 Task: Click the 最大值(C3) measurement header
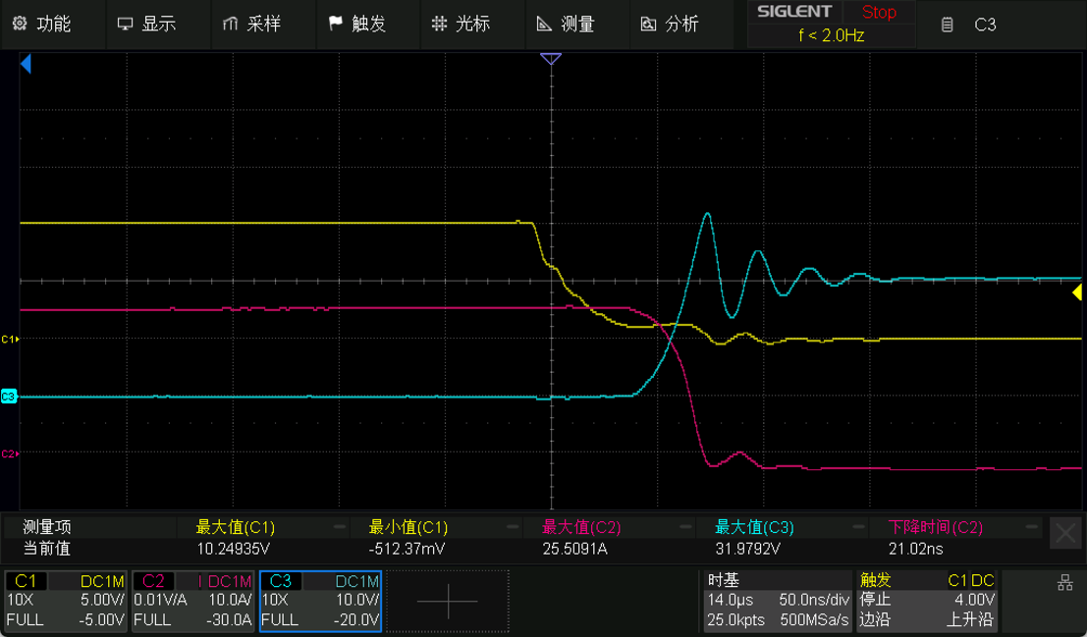coord(754,527)
